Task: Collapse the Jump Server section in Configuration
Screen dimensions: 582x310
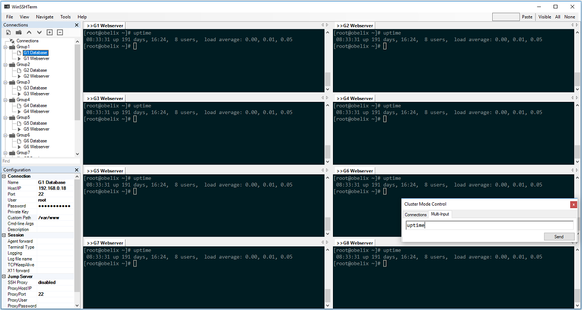Action: pos(4,277)
